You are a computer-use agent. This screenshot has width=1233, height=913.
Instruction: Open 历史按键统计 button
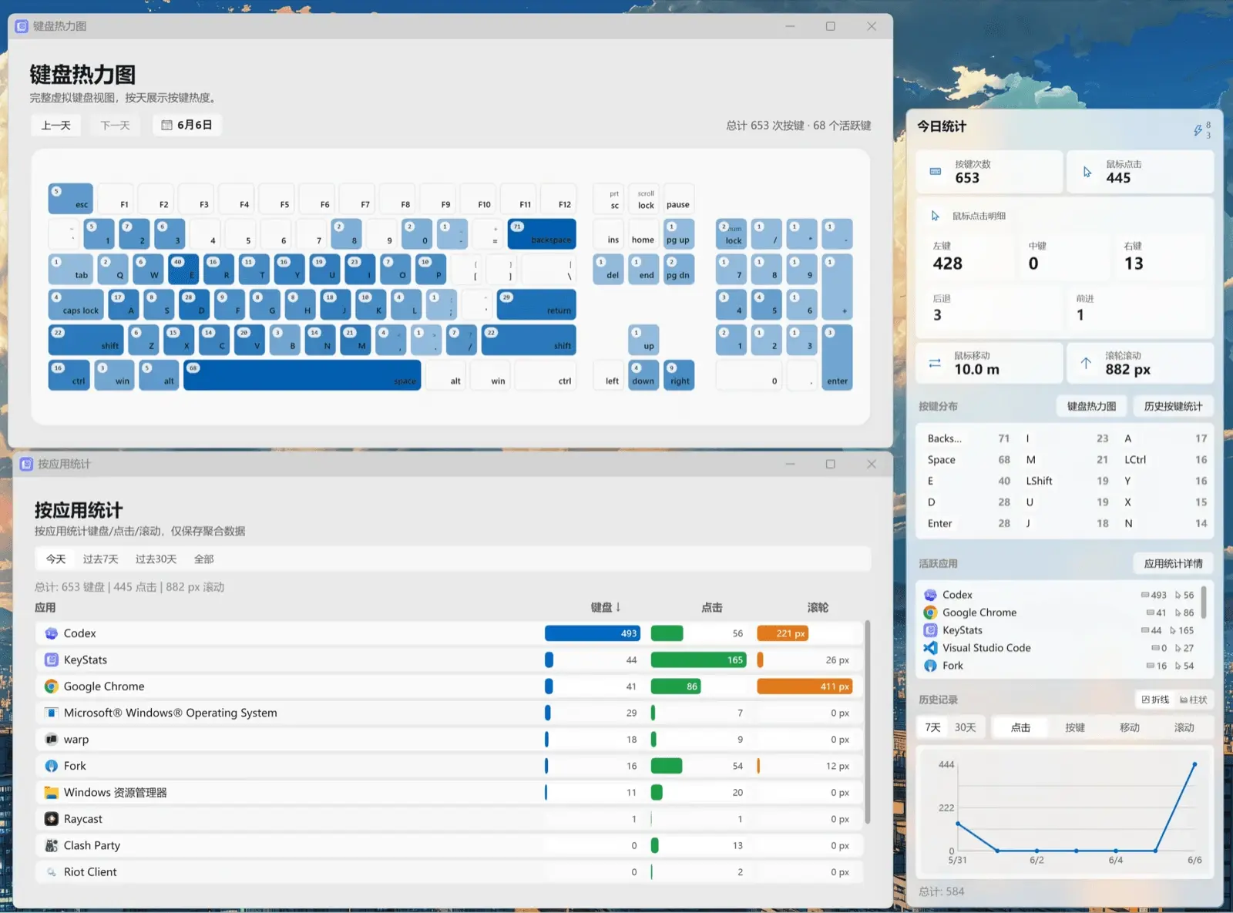tap(1173, 406)
